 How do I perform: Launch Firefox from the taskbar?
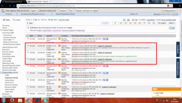[x=12, y=100]
